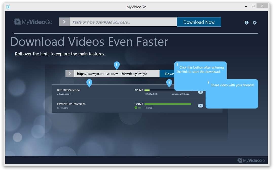The width and height of the screenshot is (274, 171).
Task: Click the 321MB size text
Action: (139, 104)
